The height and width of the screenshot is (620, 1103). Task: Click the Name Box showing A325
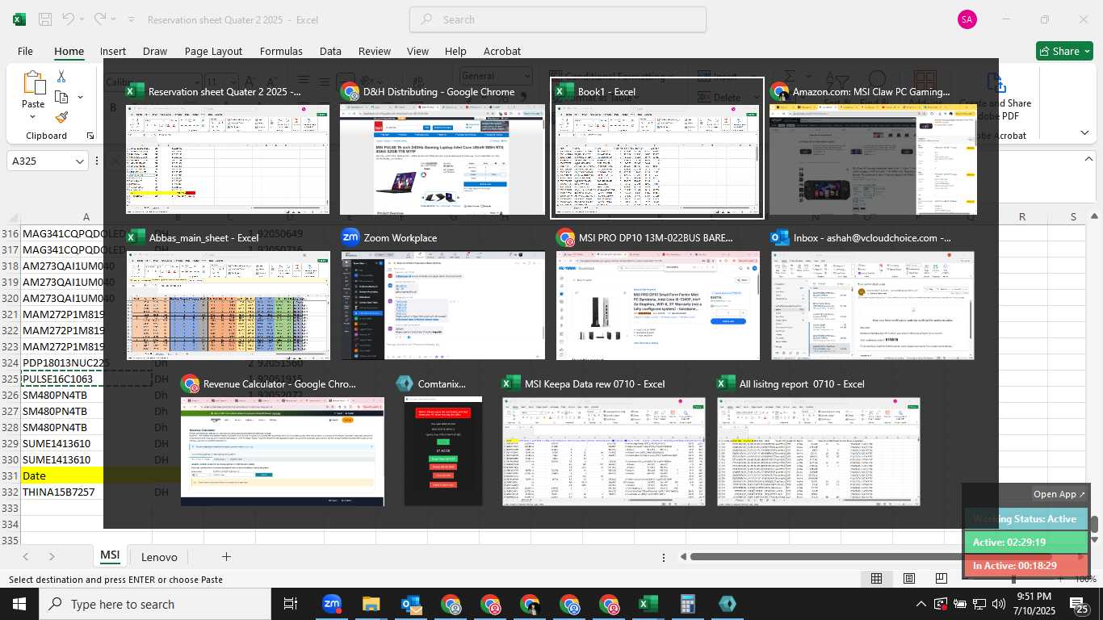(x=40, y=161)
